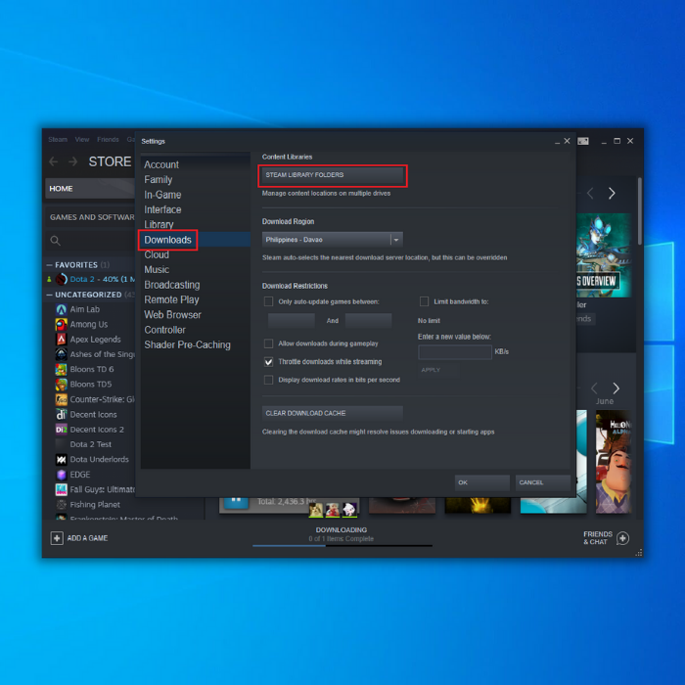Collapse the Uncategorized category
This screenshot has width=685, height=685.
coord(49,295)
